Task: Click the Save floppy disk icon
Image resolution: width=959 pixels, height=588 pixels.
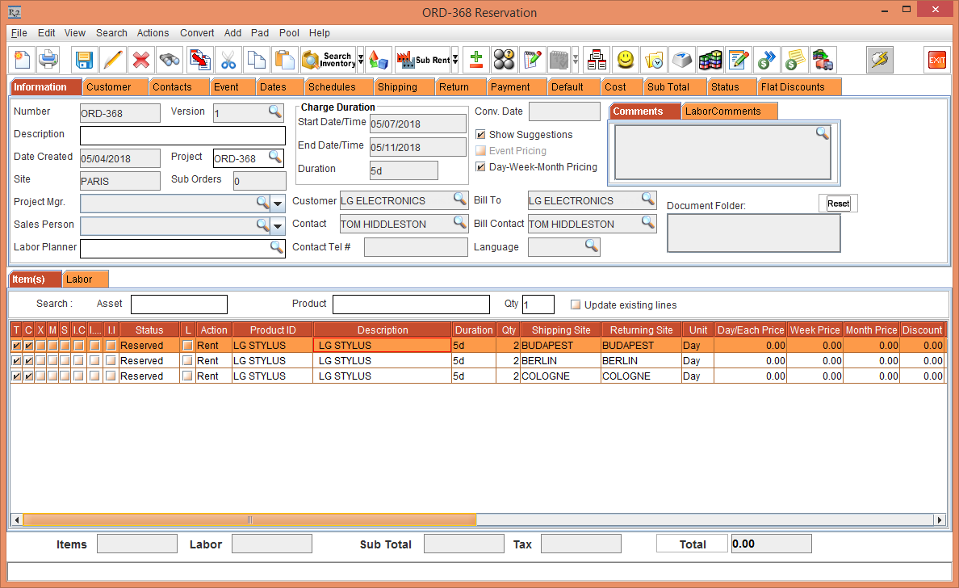Action: point(84,60)
